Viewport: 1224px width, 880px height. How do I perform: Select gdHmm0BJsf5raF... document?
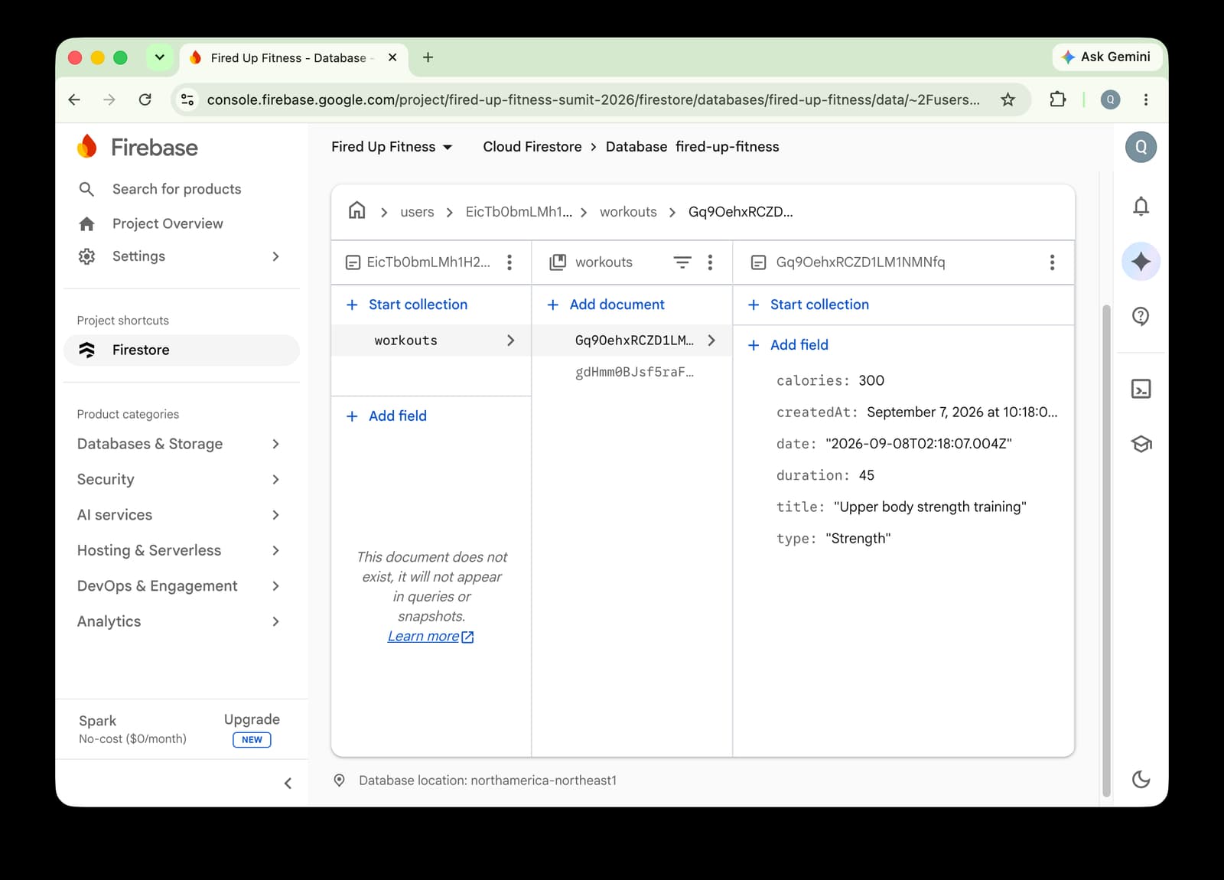634,372
